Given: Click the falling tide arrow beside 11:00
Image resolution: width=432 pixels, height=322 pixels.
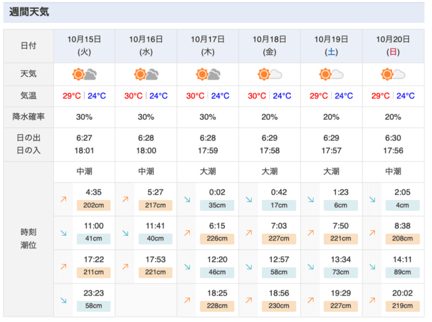Looking at the screenshot, I should [x=63, y=233].
